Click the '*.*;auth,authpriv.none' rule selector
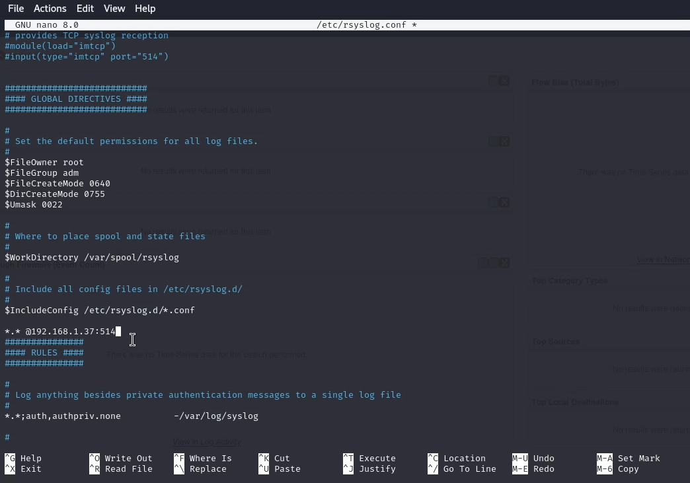Screen dimensions: 690x483 63,416
